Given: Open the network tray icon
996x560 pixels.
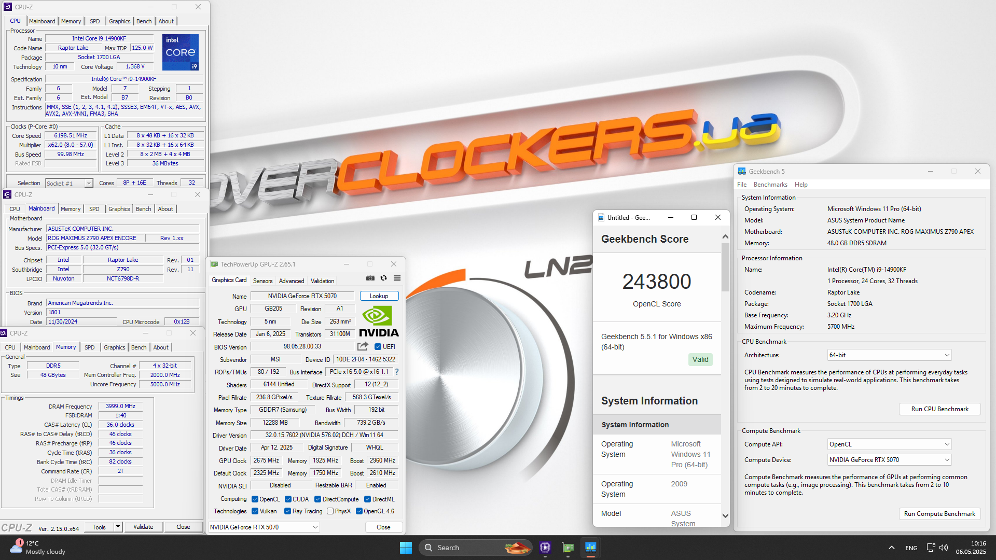Looking at the screenshot, I should (931, 548).
